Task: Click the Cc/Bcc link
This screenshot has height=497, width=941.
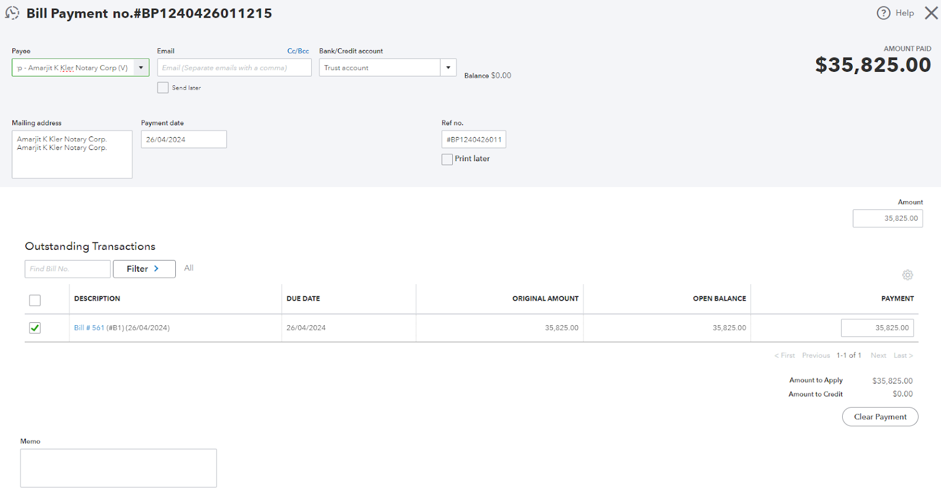Action: (x=298, y=51)
